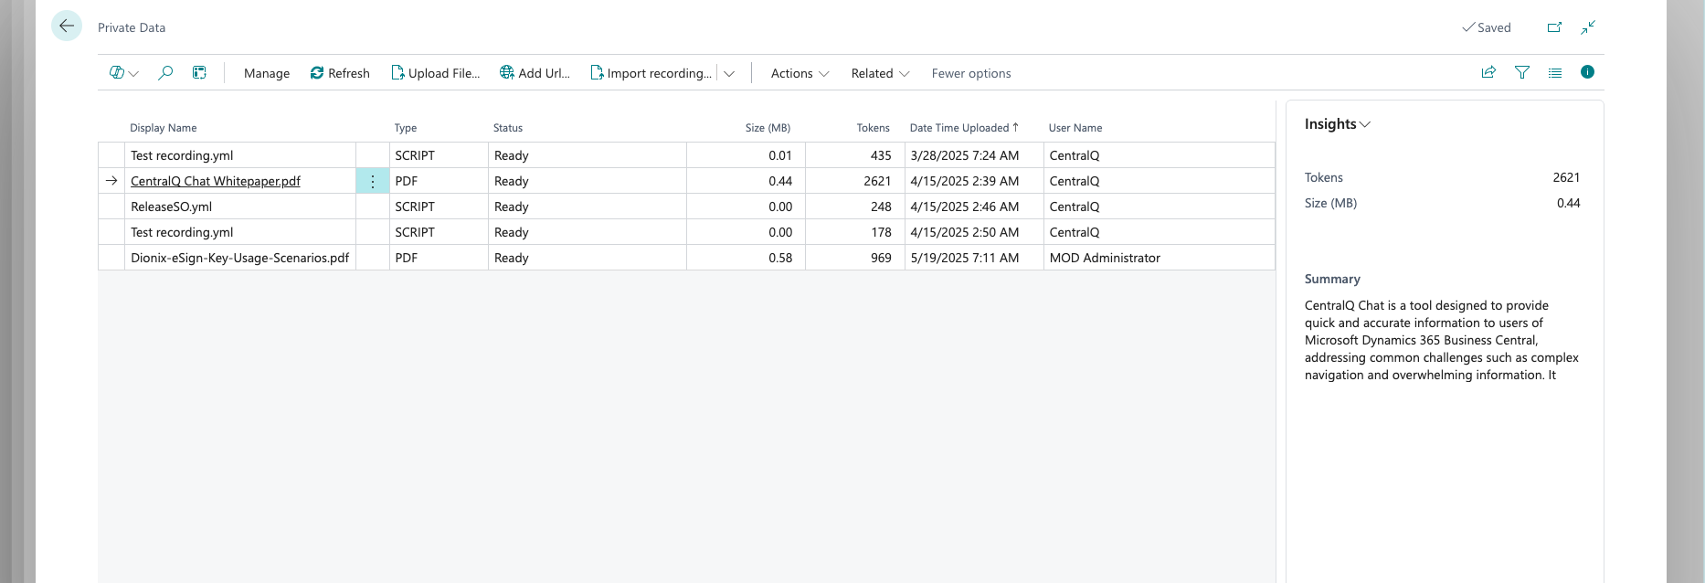
Task: Click Fewer options
Action: [x=971, y=73]
